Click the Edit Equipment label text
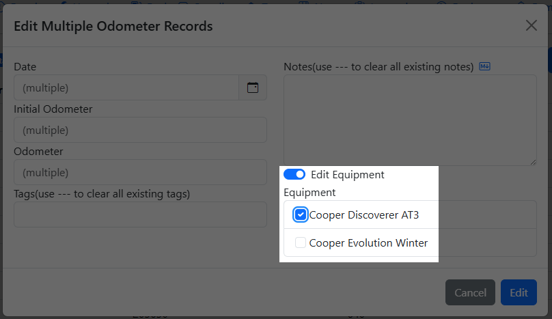 coord(348,175)
